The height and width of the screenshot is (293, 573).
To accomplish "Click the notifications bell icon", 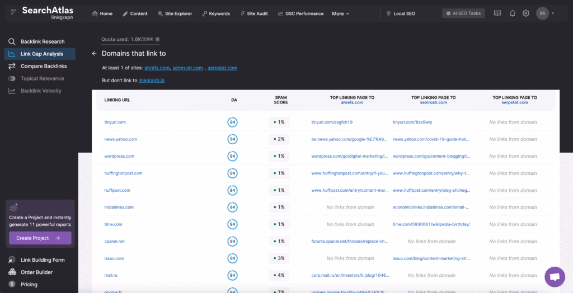I will point(512,13).
